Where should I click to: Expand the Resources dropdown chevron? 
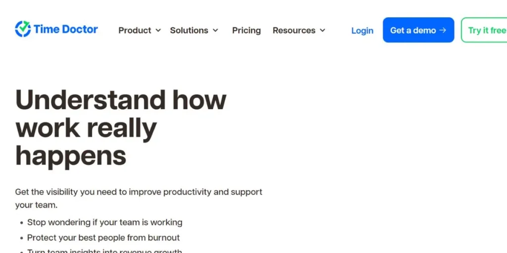[322, 30]
